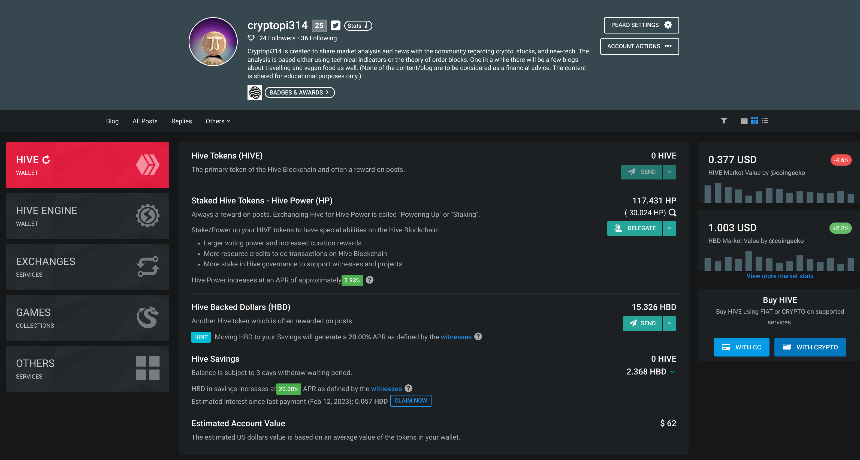
Task: Expand the HIVE Send options dropdown arrow
Action: [x=669, y=172]
